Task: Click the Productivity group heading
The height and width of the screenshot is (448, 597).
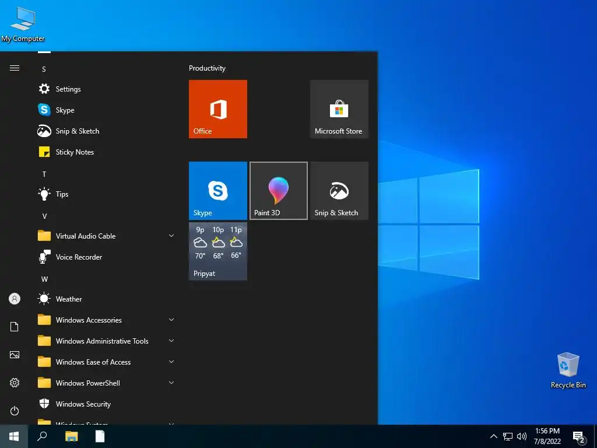Action: coord(207,68)
